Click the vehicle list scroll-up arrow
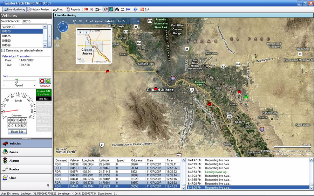This screenshot has height=196, width=314. [45, 27]
